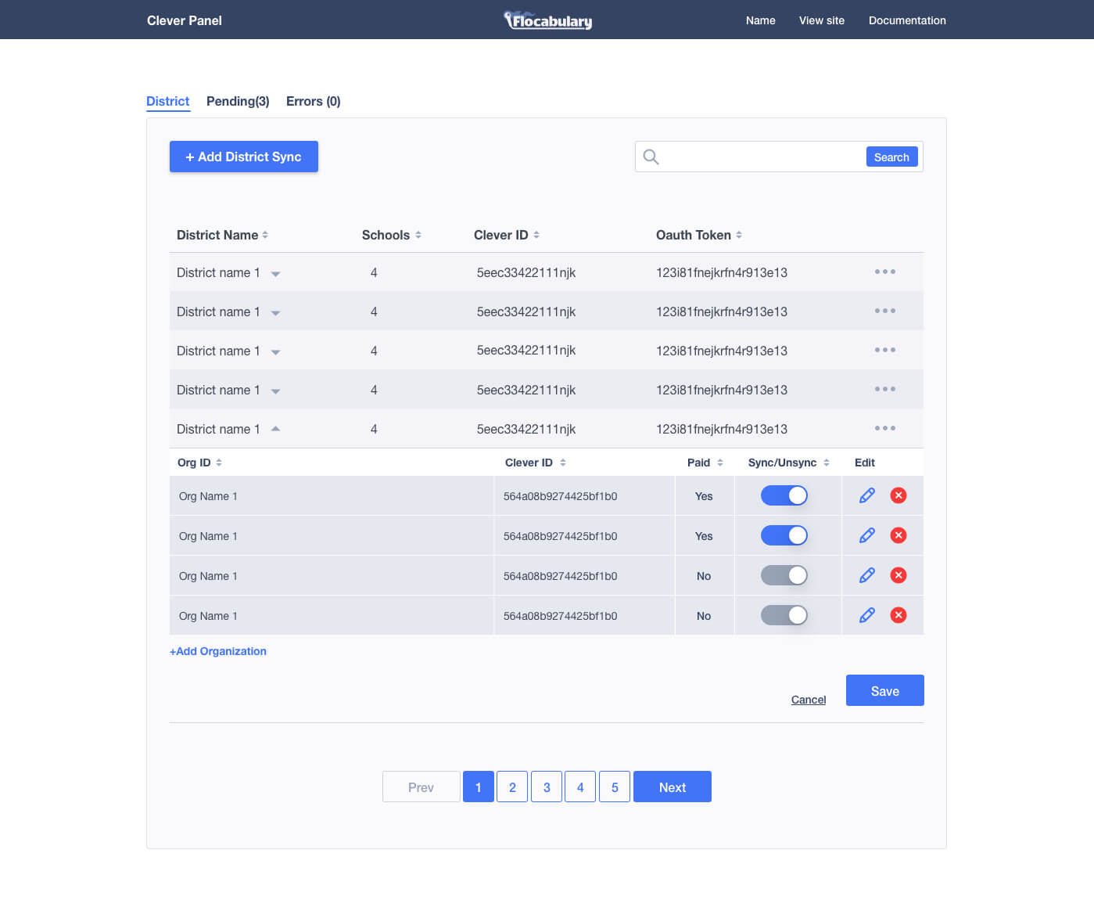Go to page 2
Image resolution: width=1094 pixels, height=900 pixels.
[512, 787]
